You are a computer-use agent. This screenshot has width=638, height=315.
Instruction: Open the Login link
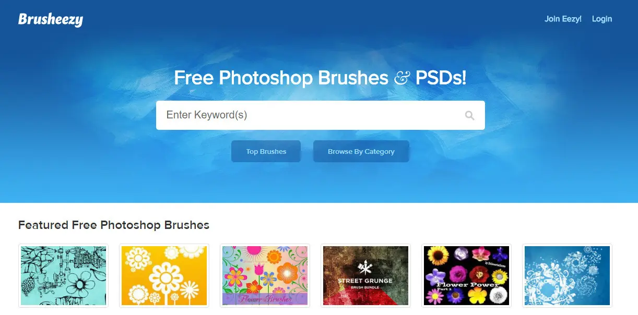[602, 19]
